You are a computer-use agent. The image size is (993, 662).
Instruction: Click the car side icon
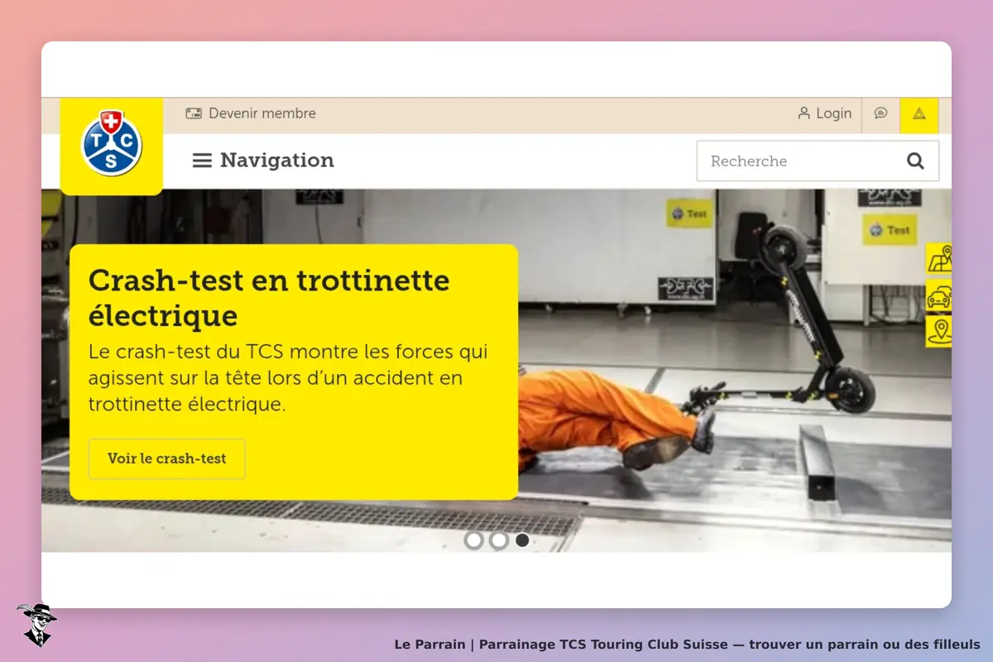pyautogui.click(x=938, y=295)
